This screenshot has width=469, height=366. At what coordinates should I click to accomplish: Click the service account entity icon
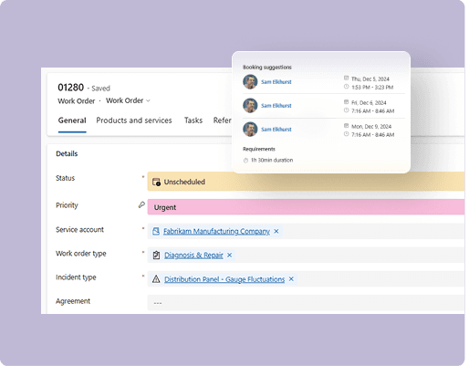point(156,231)
